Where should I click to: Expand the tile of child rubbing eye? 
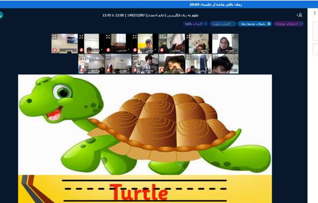162,57
